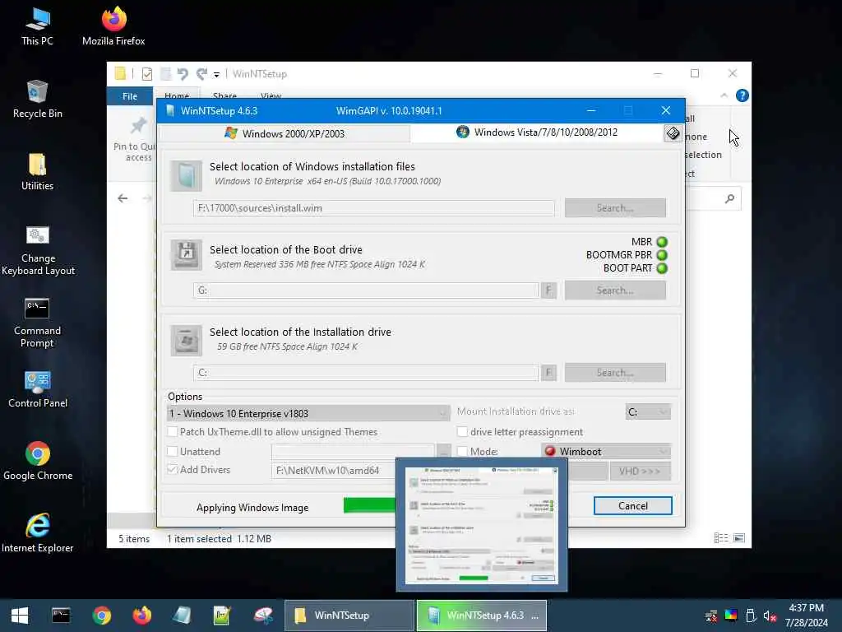Switch Explorer to large icons view
Screen dimensions: 842x632
[739, 538]
